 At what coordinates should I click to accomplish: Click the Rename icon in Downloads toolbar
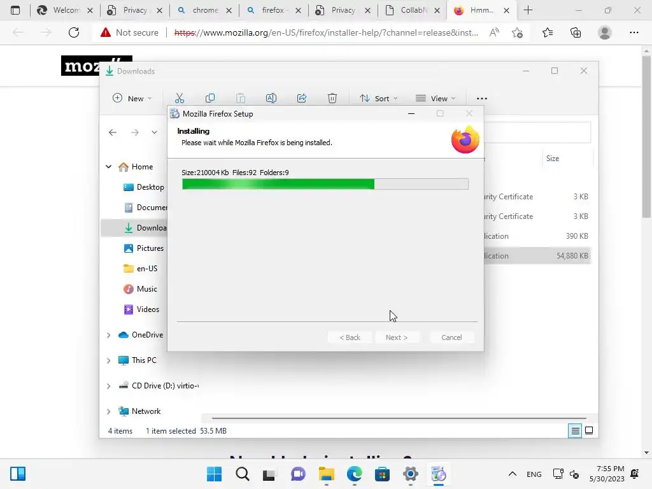tap(271, 98)
